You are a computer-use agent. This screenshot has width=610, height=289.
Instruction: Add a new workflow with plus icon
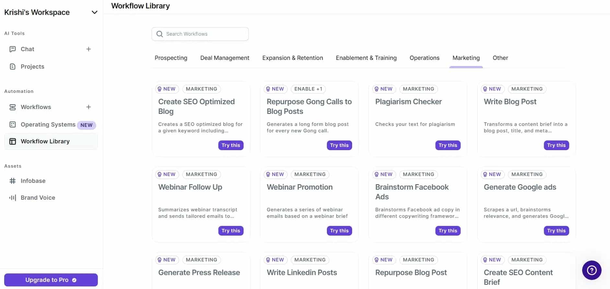click(88, 107)
